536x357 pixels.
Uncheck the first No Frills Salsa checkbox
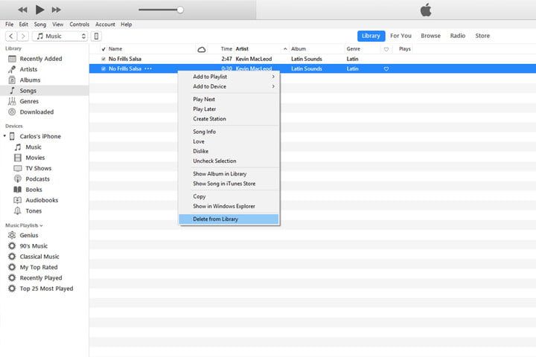103,59
